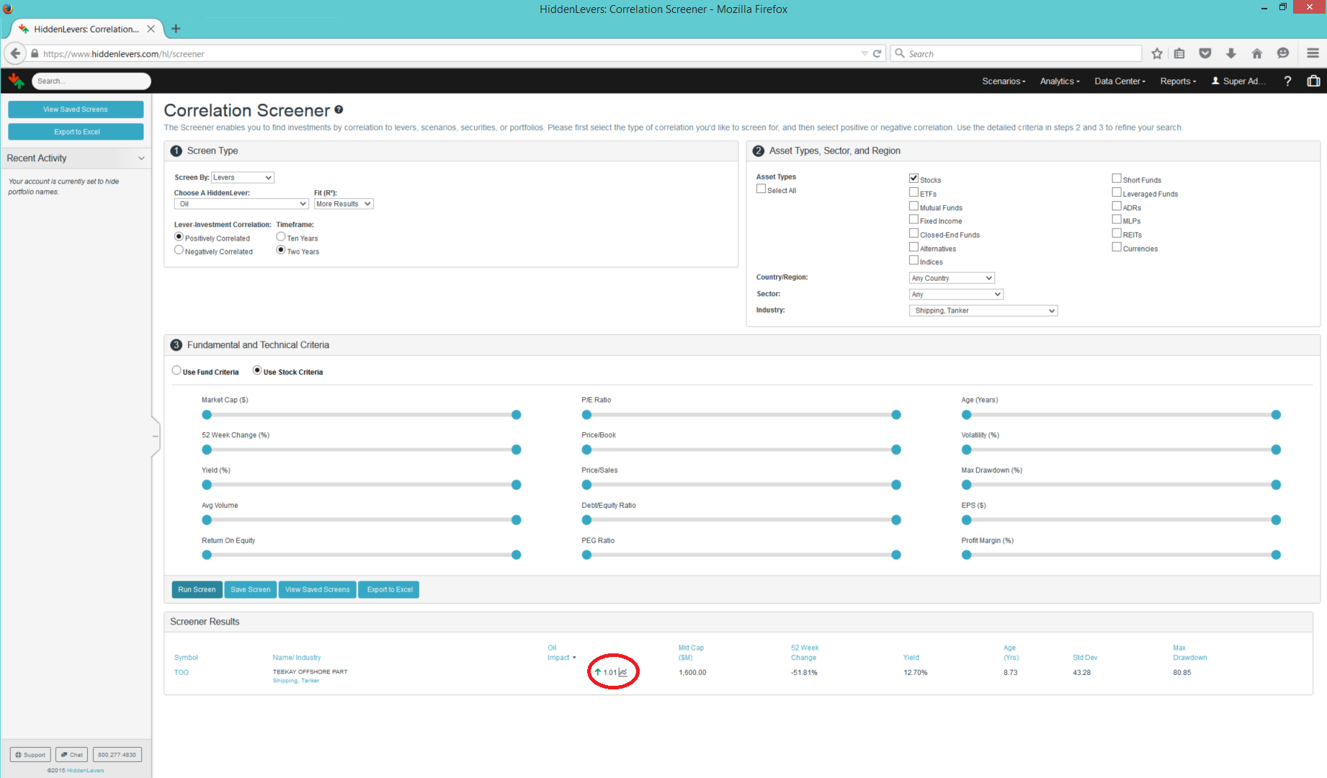Uncheck the Stocks checkbox
The image size is (1327, 778).
913,178
